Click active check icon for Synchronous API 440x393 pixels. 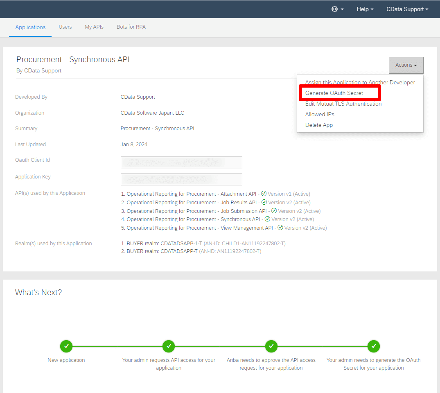tap(267, 219)
